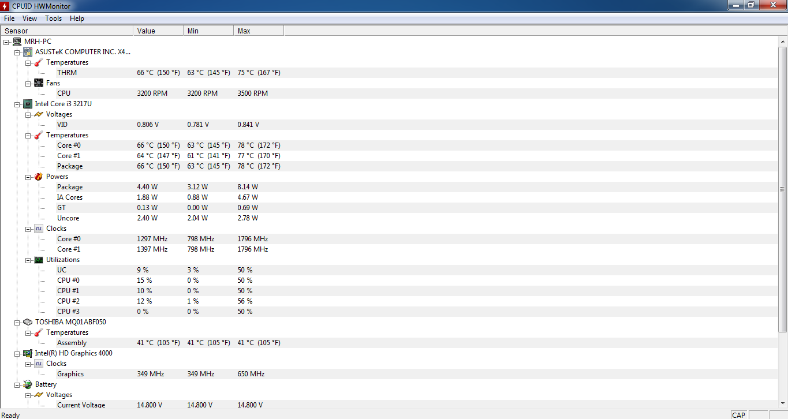Screen dimensions: 788x419
Task: Click the Utilizations monitor icon
Action: click(39, 260)
